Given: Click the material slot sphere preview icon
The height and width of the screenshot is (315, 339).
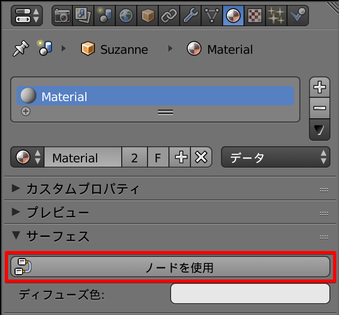Looking at the screenshot, I should 28,96.
